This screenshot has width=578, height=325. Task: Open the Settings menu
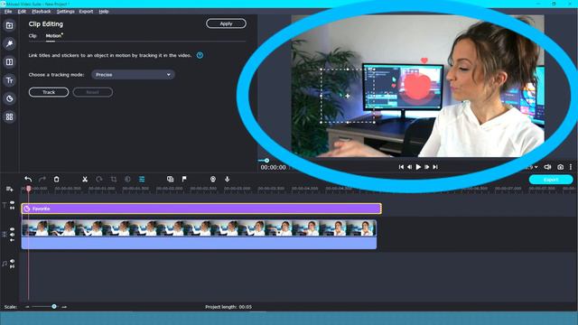65,12
